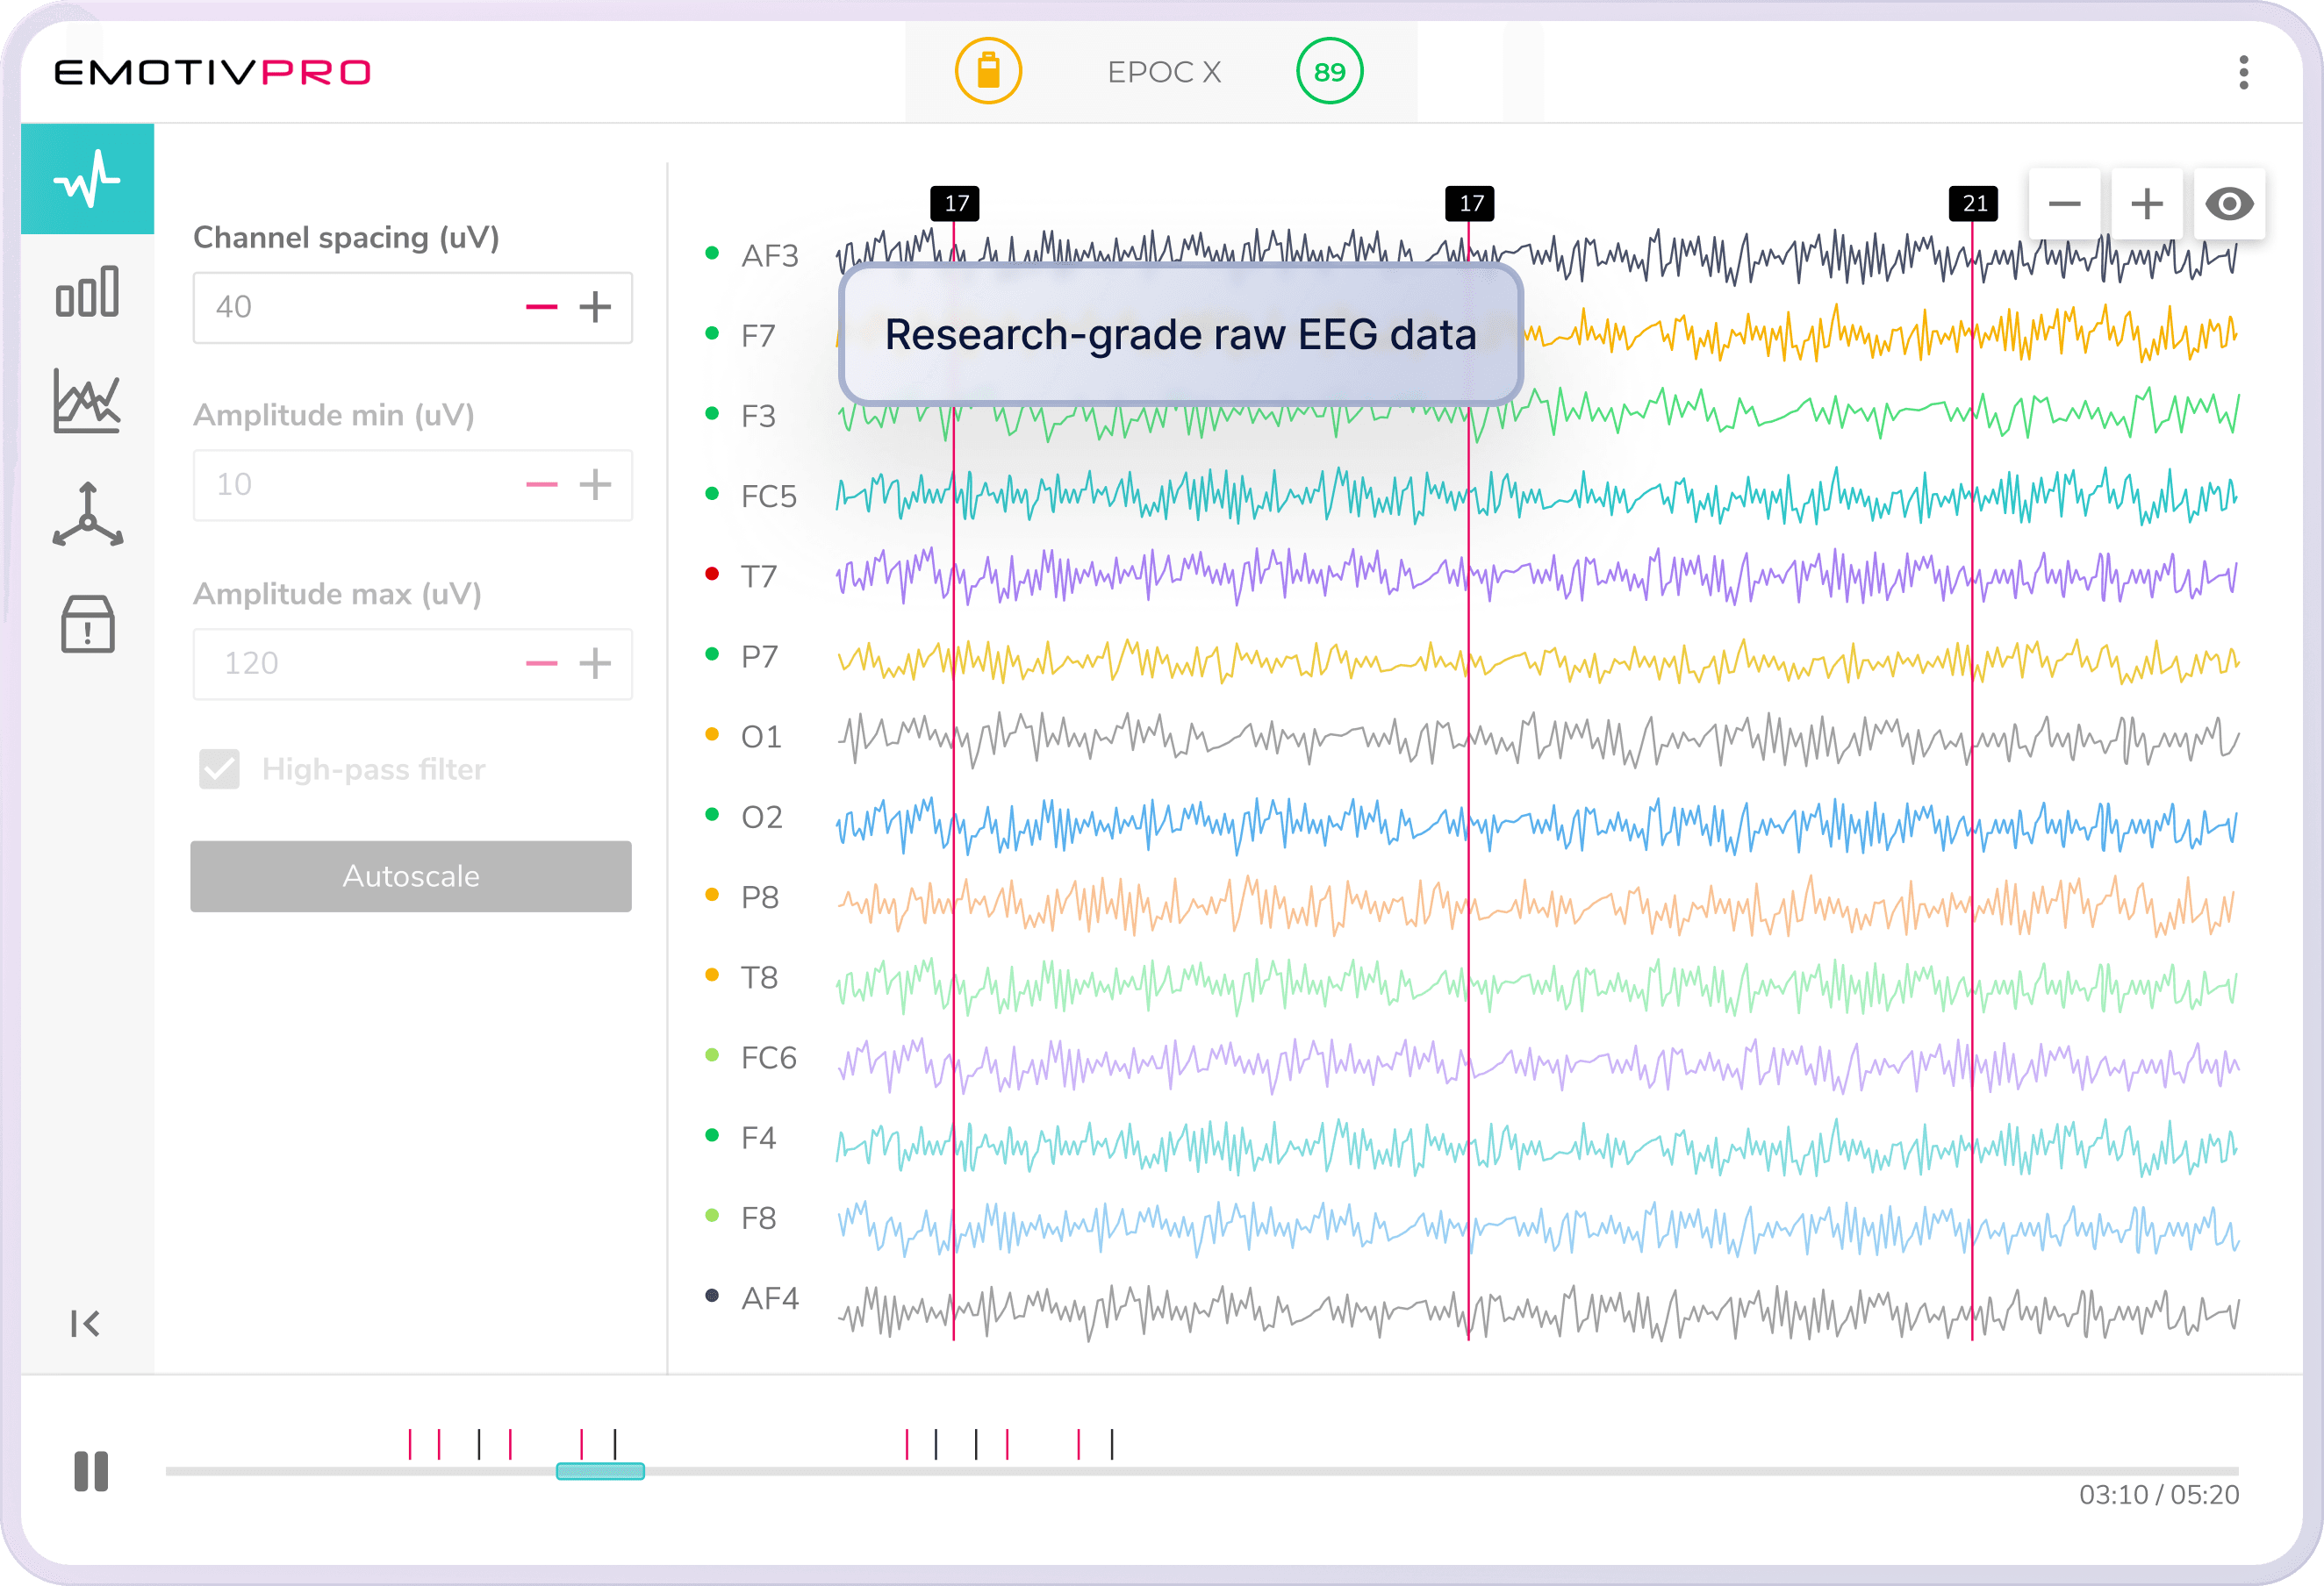Collapse the sidebar panel with arrow icon
The width and height of the screenshot is (2324, 1586).
pyautogui.click(x=86, y=1323)
